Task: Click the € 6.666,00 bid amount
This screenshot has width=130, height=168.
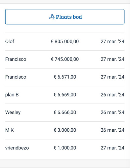Action: 65,112
